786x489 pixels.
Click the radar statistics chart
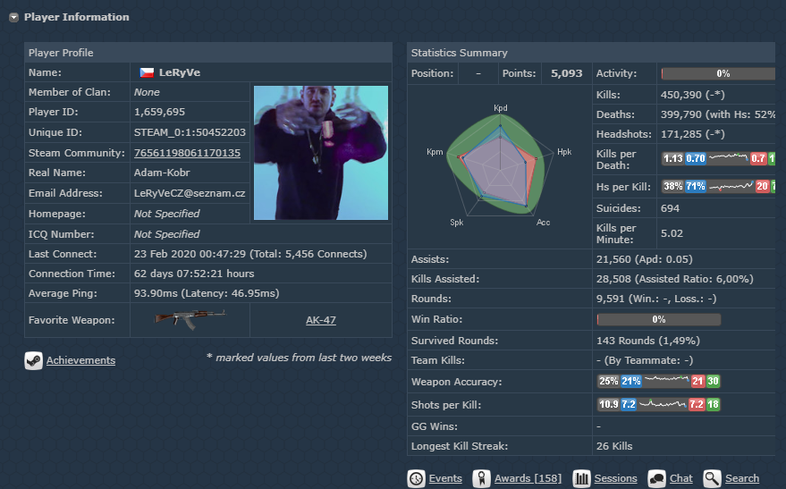point(500,165)
